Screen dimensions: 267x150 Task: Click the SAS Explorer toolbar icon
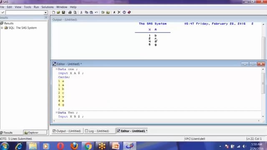(x=108, y=12)
